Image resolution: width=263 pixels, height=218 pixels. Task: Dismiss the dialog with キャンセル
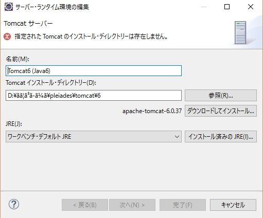(x=233, y=205)
